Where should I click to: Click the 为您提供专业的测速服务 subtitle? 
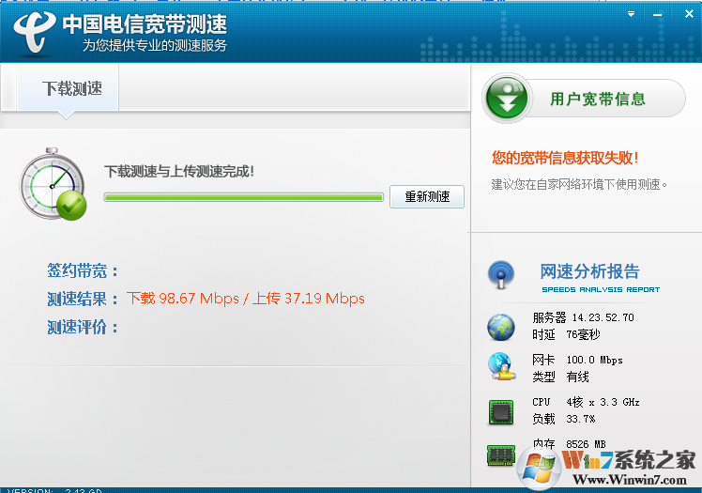(x=155, y=45)
